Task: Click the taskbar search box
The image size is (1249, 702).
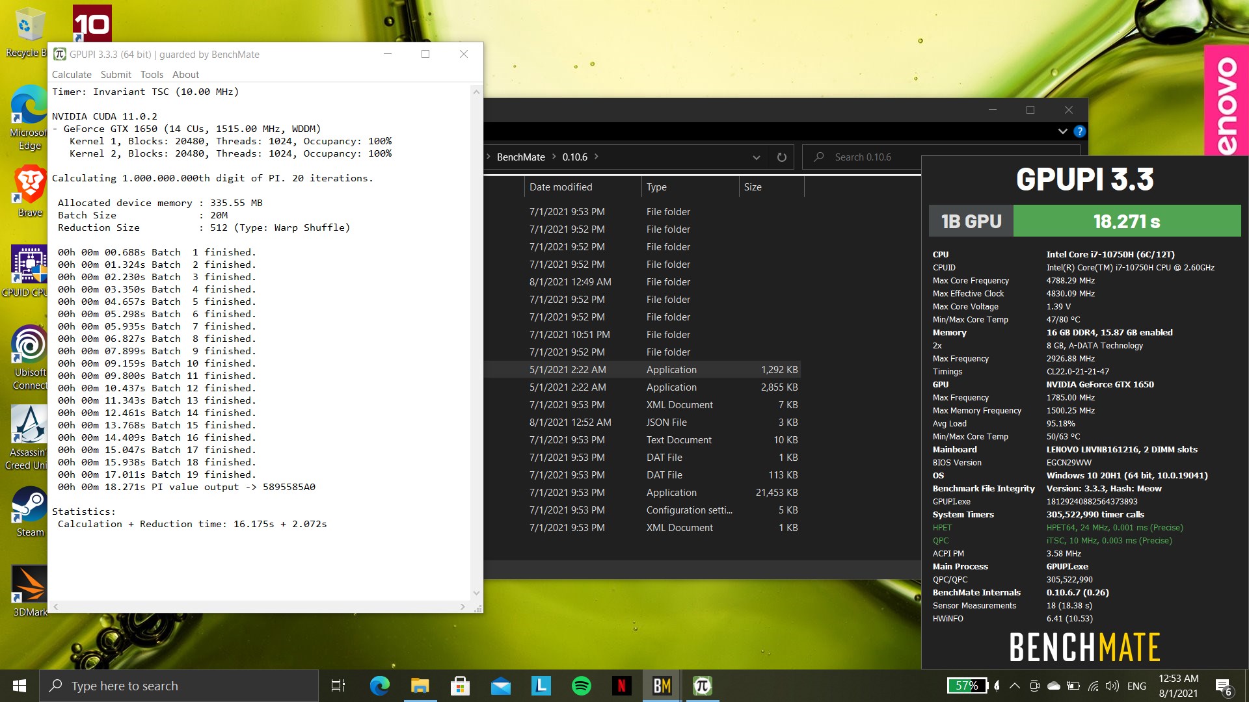Action: tap(179, 686)
